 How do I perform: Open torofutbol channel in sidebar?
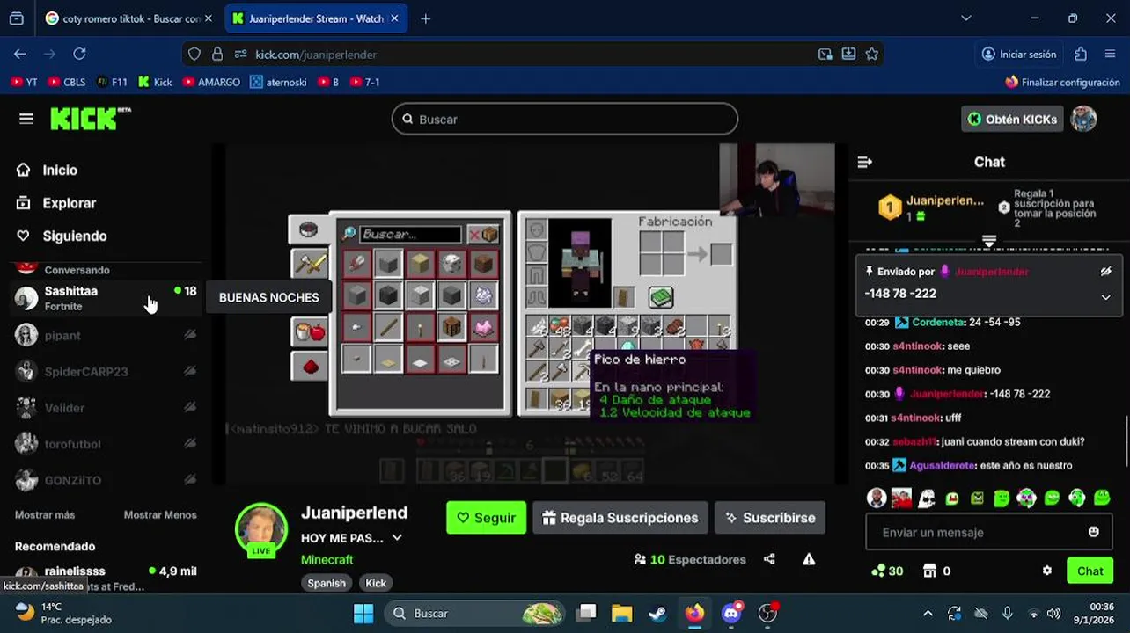[x=106, y=444]
